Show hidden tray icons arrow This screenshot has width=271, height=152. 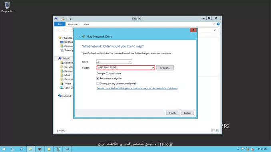pos(238,149)
